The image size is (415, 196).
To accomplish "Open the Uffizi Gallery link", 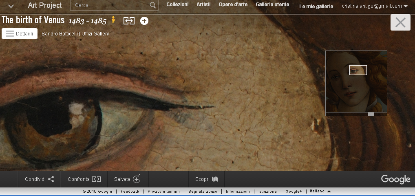I will [95, 33].
